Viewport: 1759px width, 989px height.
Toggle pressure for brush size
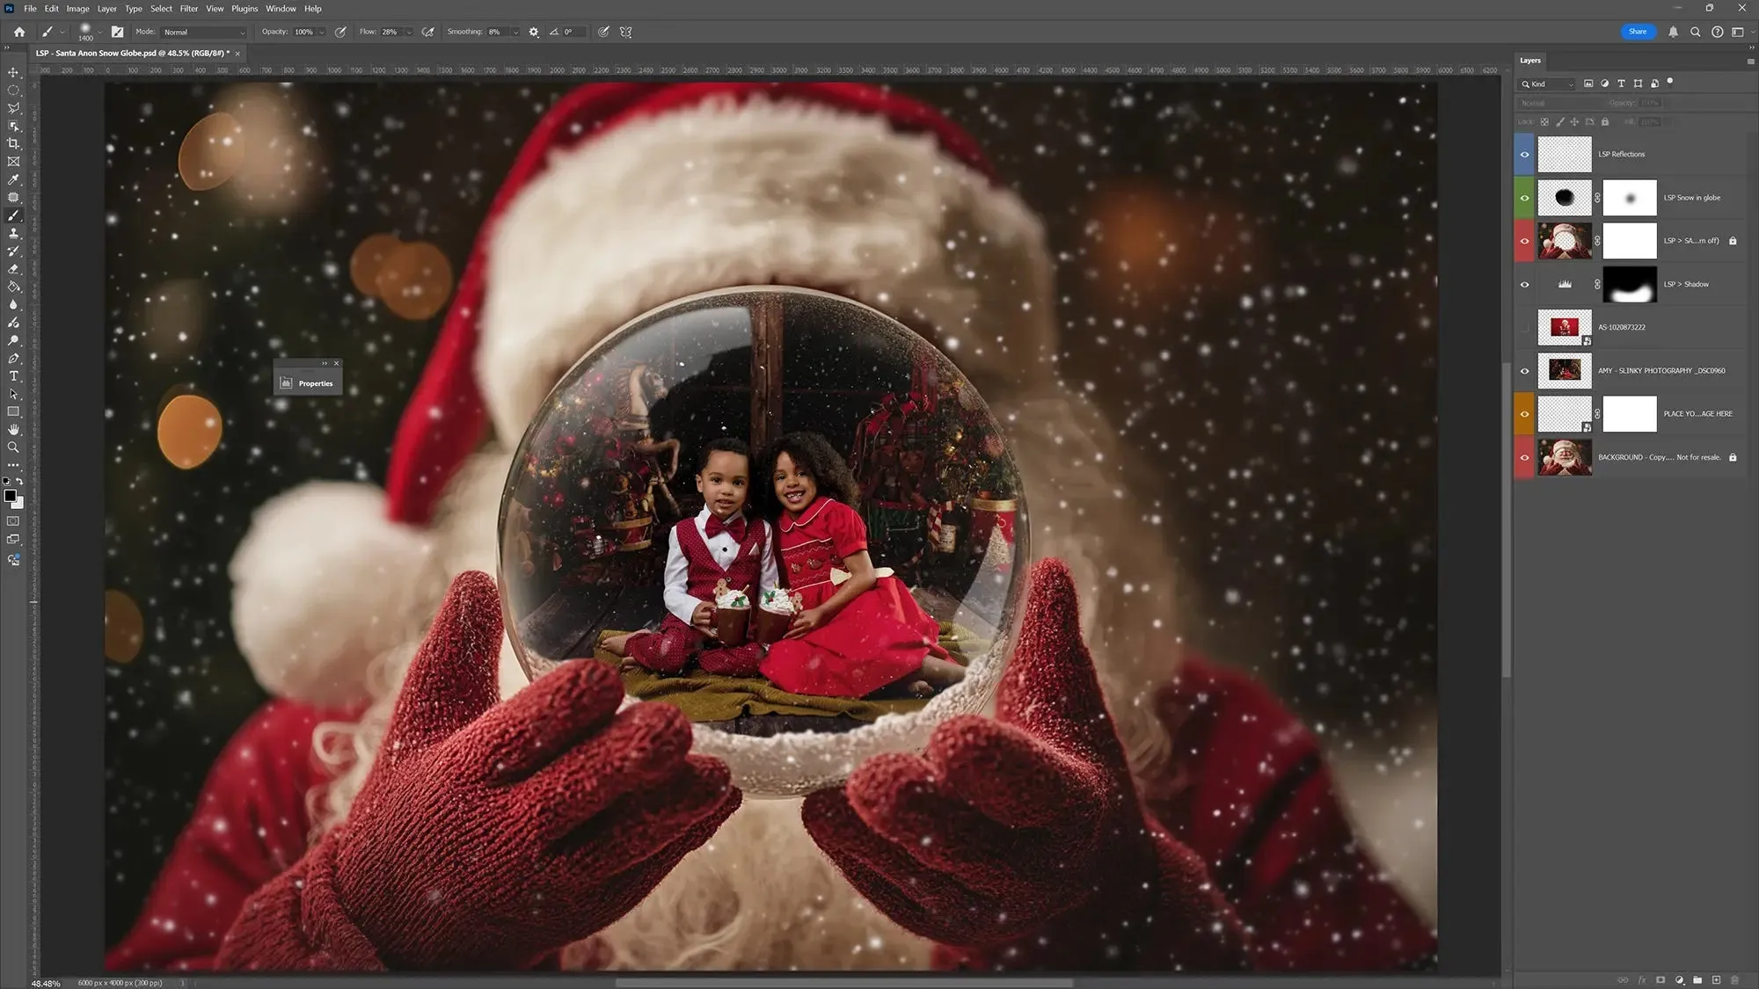tap(603, 32)
